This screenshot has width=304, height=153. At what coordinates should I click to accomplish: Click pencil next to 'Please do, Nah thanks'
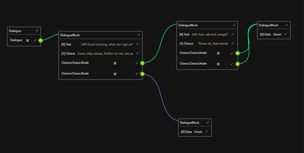point(233,43)
